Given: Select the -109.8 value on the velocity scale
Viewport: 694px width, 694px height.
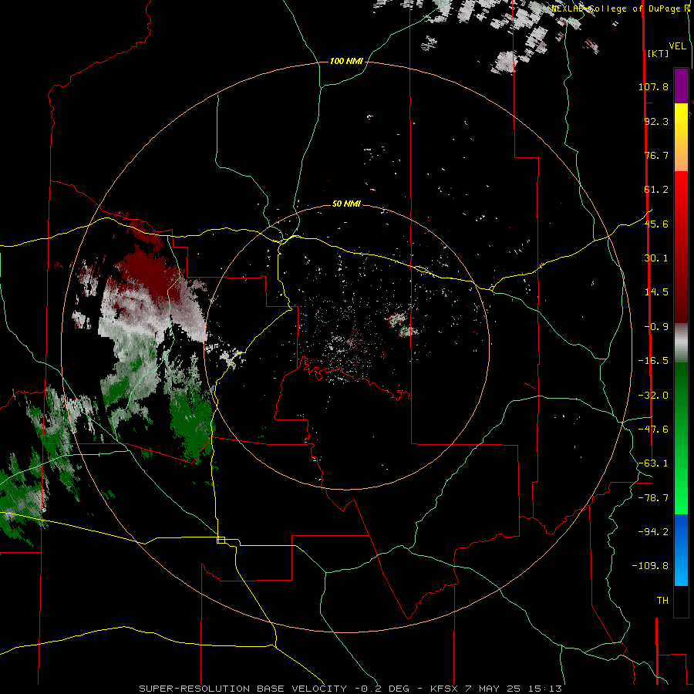Looking at the screenshot, I should 650,566.
